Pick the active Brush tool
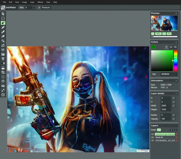Screen dimensions: 181x159 click(x=3, y=23)
